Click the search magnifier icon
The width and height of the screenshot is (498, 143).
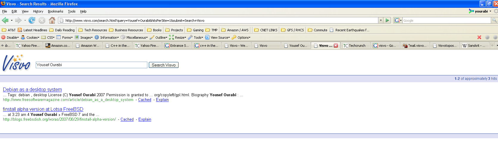coord(494,20)
